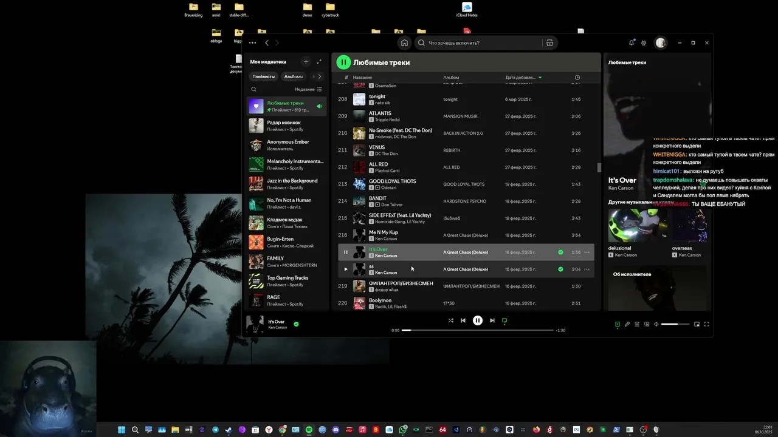
Task: Open album MANSION MUSIK link
Action: tap(461, 116)
